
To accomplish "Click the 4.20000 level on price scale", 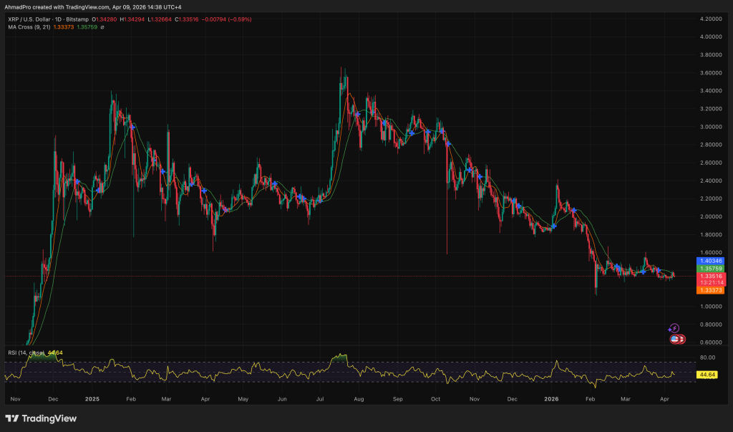I will 710,18.
